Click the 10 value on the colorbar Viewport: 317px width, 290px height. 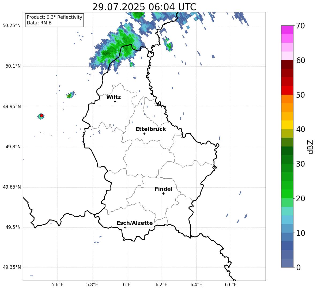300,233
